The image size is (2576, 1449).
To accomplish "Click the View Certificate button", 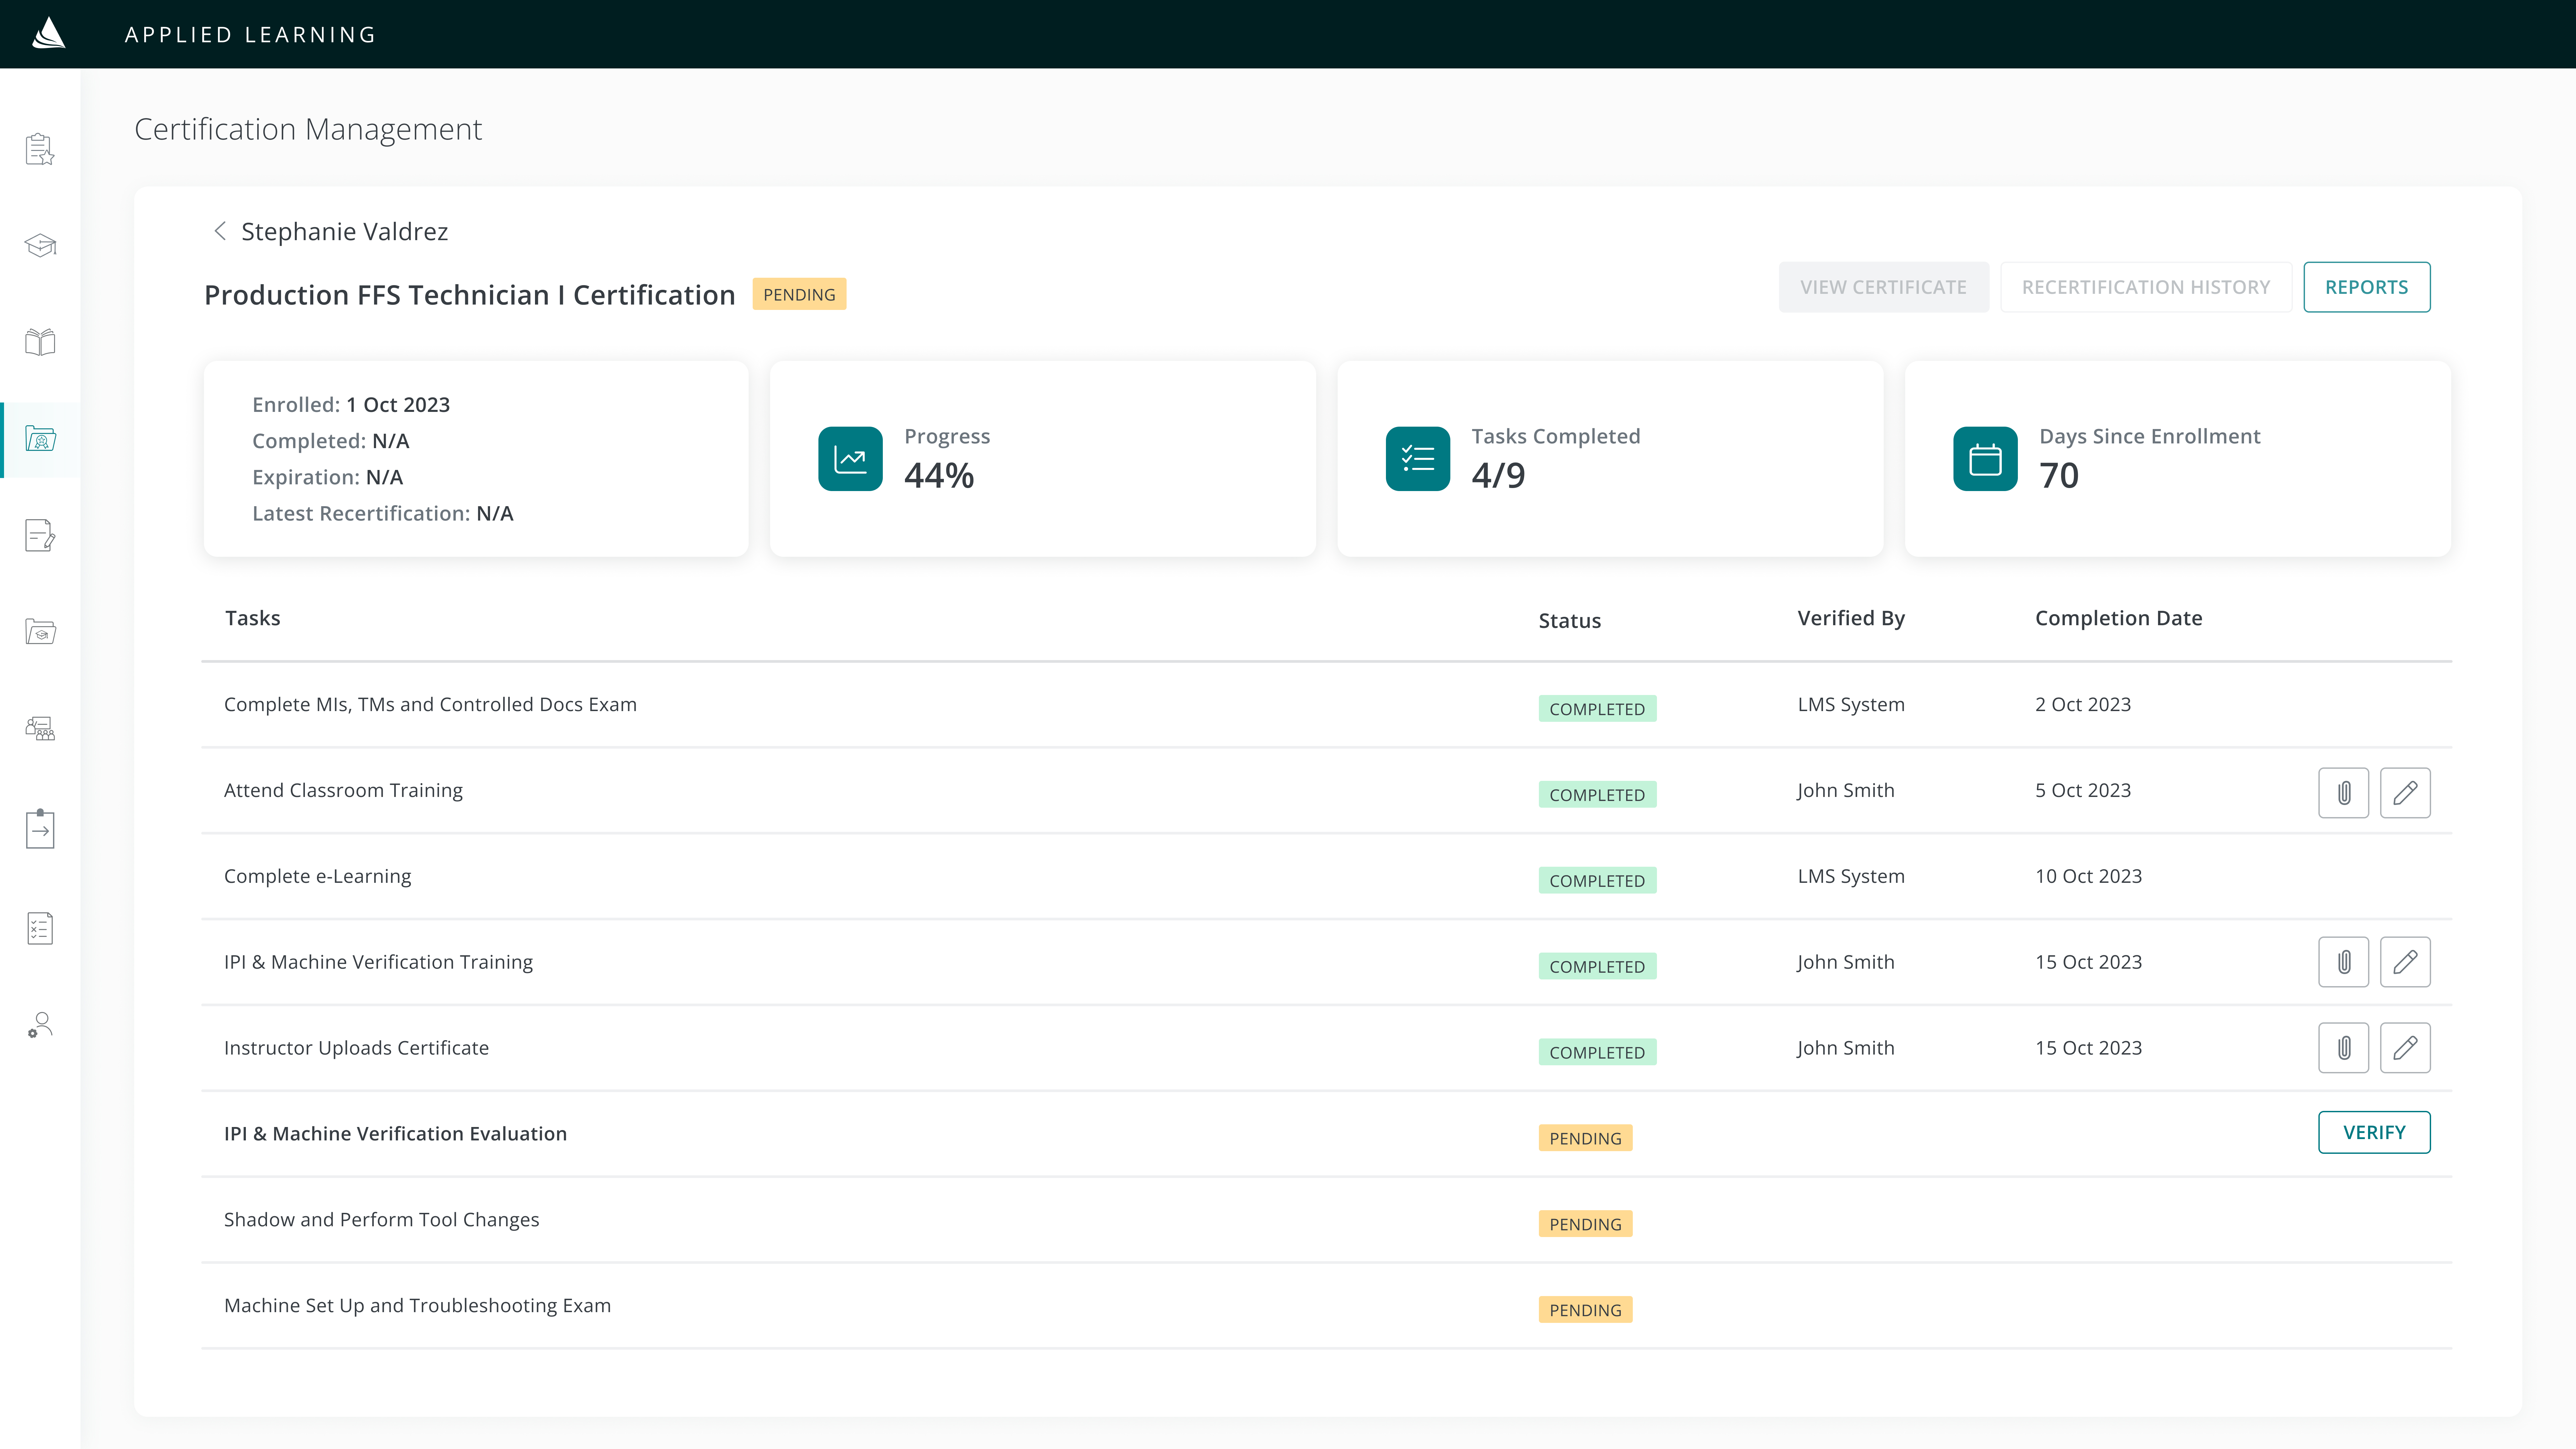I will point(1883,287).
